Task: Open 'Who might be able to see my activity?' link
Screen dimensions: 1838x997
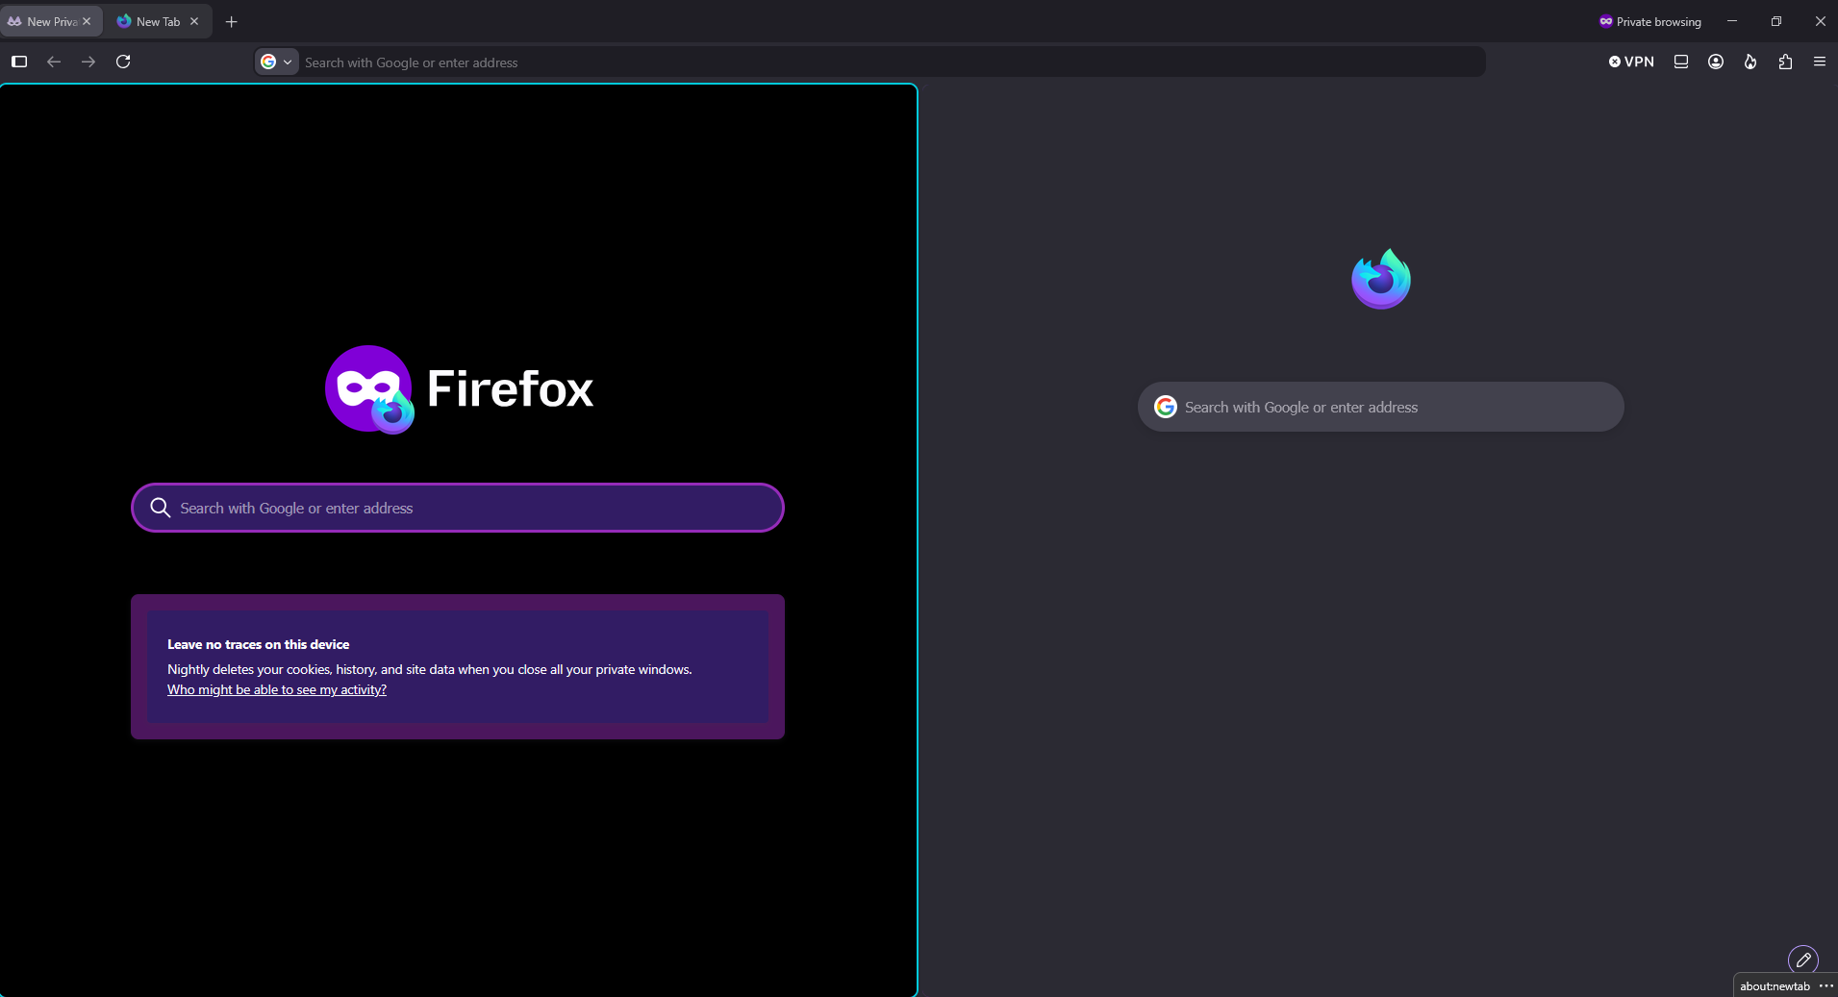Action: pyautogui.click(x=277, y=689)
